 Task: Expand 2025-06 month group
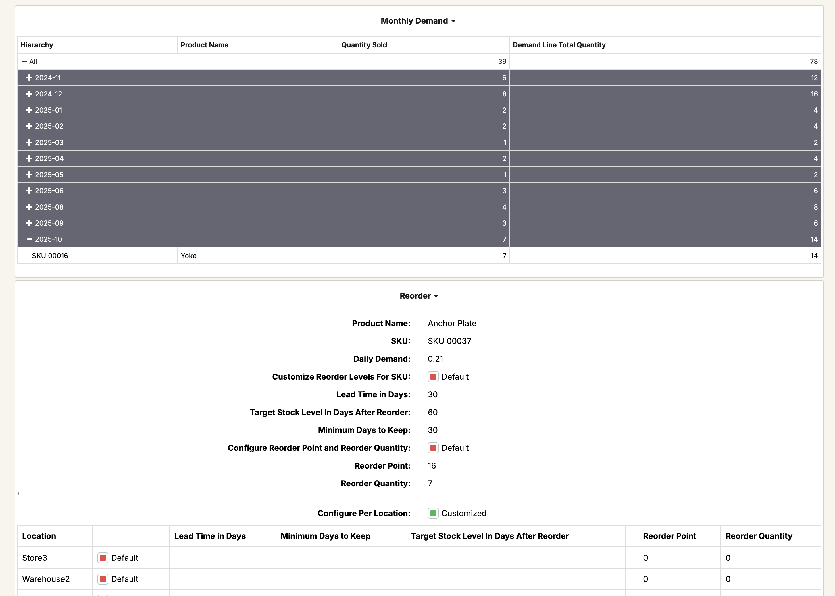pyautogui.click(x=29, y=191)
